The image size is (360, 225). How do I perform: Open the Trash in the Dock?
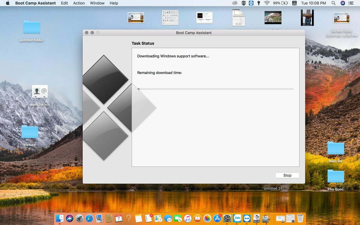pos(300,218)
